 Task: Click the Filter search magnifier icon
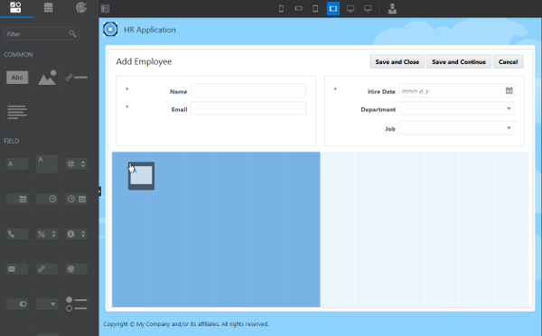point(72,33)
